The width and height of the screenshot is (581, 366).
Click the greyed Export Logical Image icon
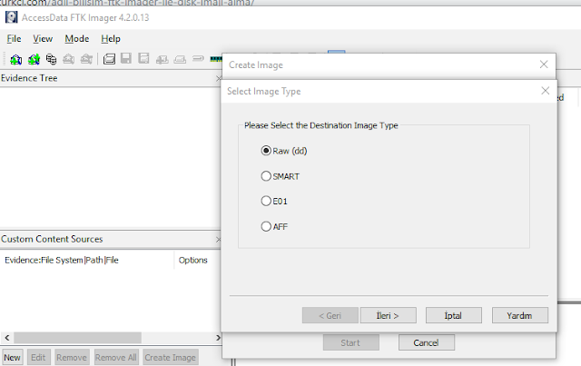(x=143, y=59)
